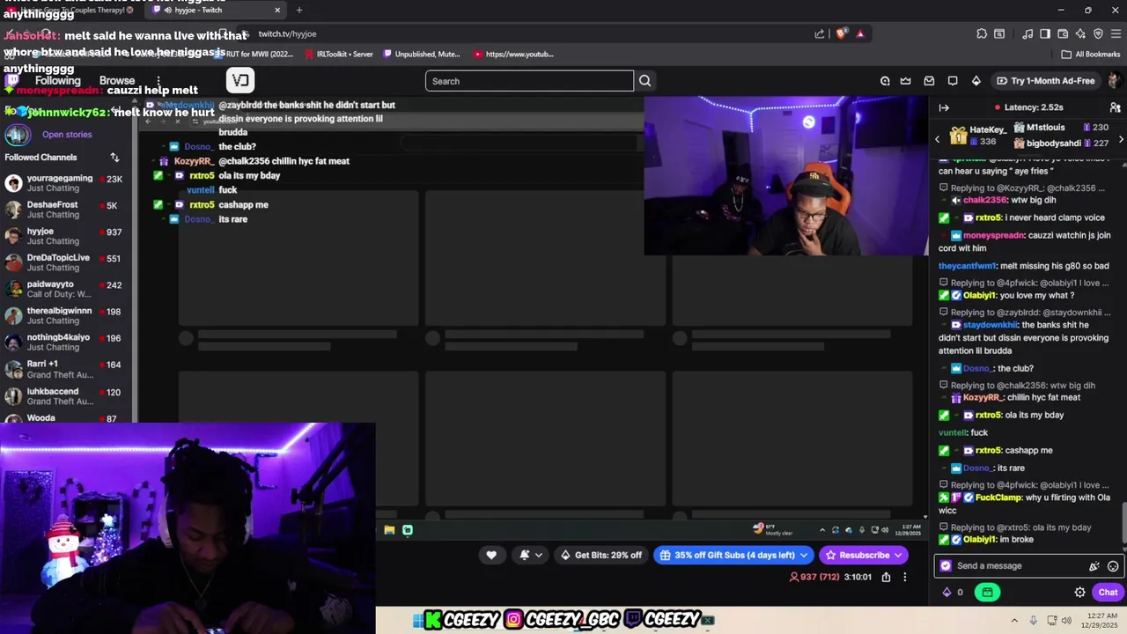This screenshot has height=634, width=1127.
Task: Open the youtube bookmark in bookmarks bar
Action: pyautogui.click(x=513, y=54)
